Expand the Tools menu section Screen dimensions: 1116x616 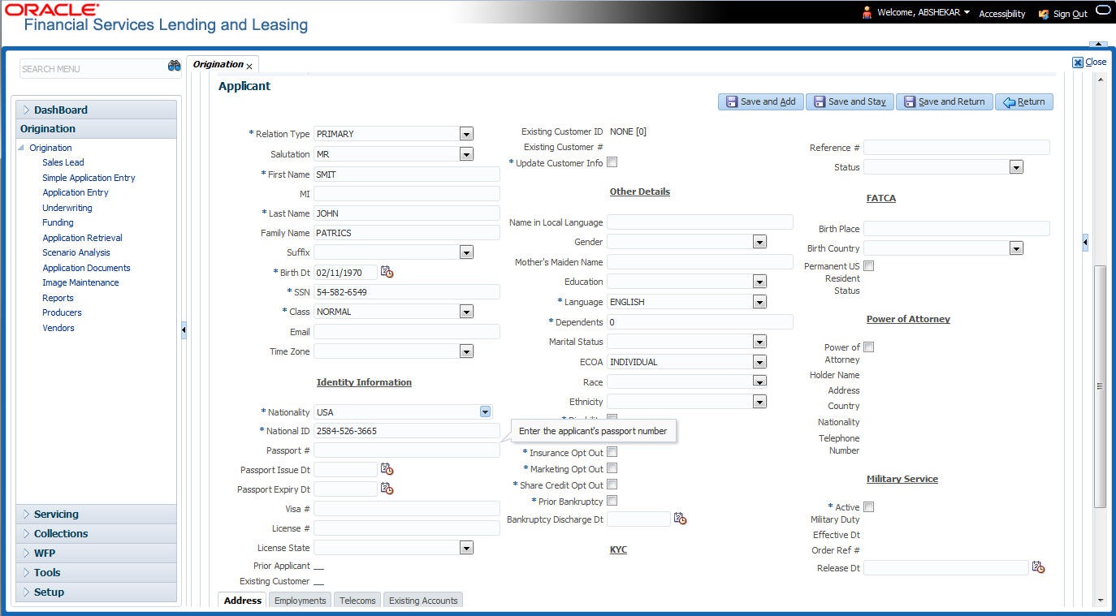(97, 572)
